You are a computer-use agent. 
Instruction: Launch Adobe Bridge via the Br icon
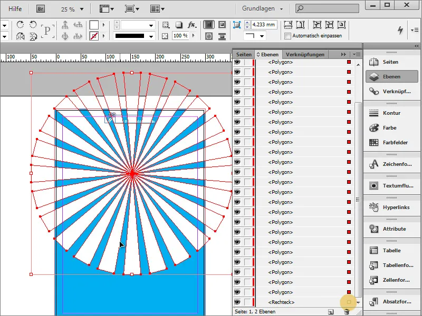tap(40, 9)
